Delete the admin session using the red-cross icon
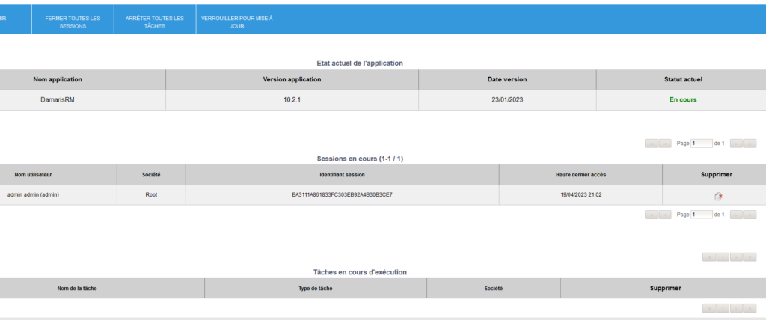The height and width of the screenshot is (320, 766). click(718, 196)
